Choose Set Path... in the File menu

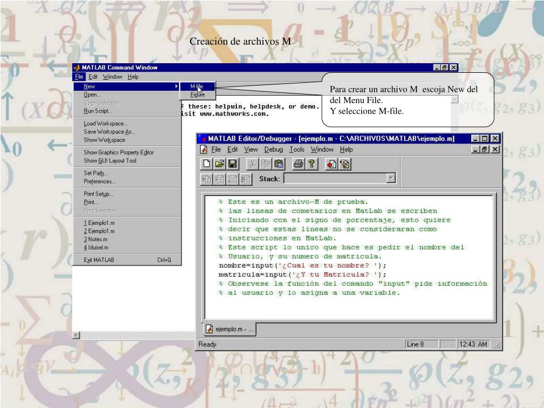[127, 173]
